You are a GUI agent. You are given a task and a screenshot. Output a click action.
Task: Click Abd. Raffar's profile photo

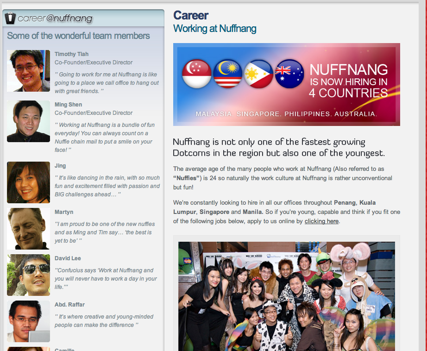coord(28,321)
